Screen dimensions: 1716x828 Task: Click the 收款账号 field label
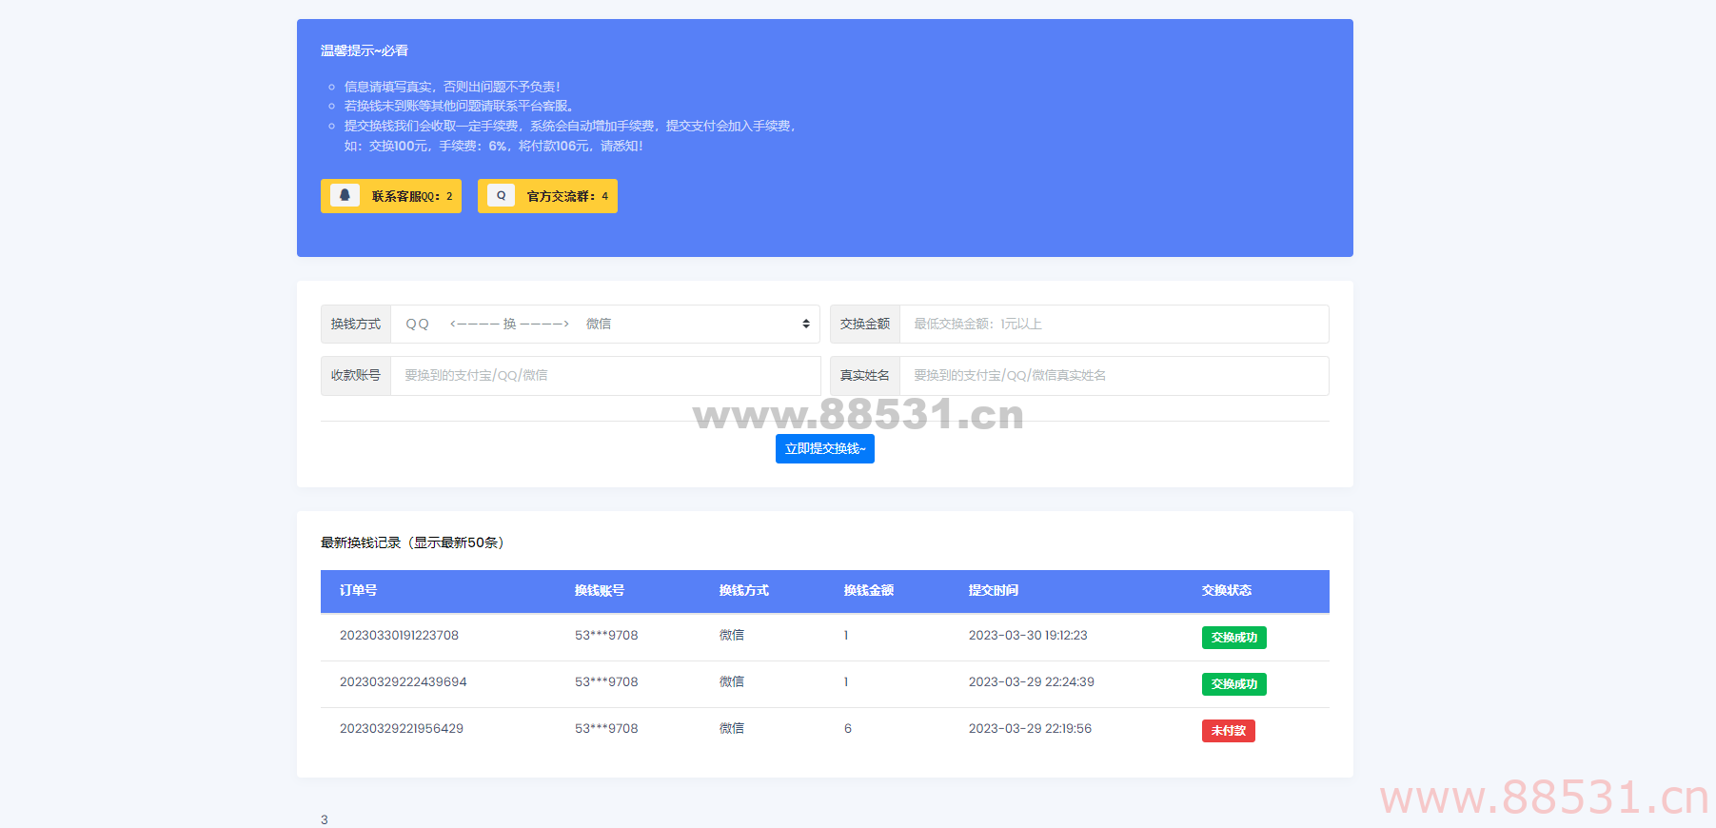click(x=356, y=375)
